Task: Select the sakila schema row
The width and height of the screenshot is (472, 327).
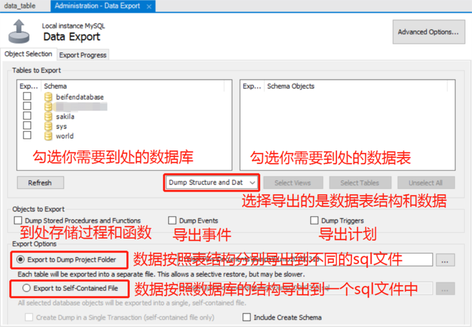Action: tap(124, 116)
